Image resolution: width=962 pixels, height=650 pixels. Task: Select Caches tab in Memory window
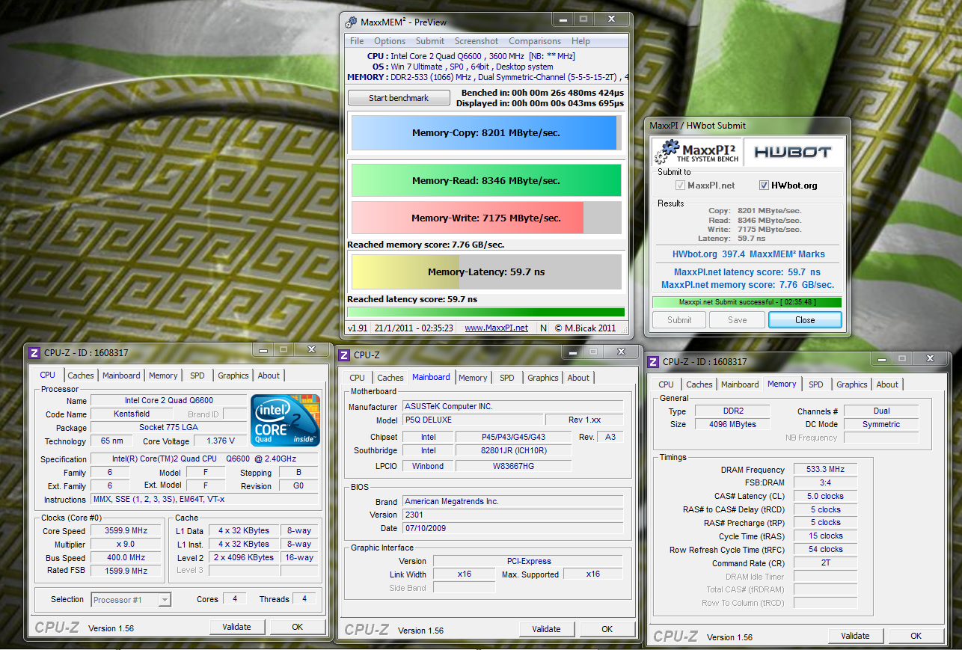click(699, 384)
